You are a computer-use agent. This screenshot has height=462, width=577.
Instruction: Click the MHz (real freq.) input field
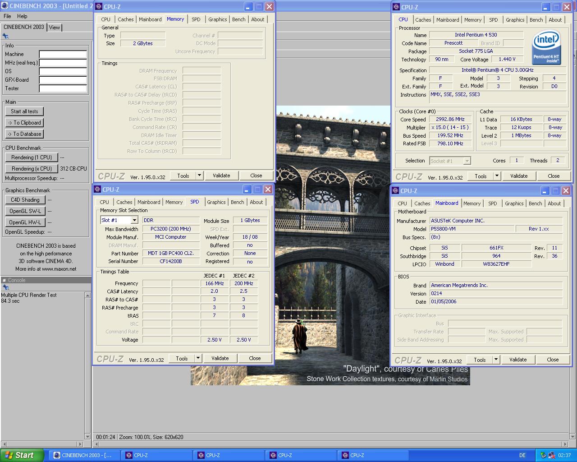[x=63, y=63]
